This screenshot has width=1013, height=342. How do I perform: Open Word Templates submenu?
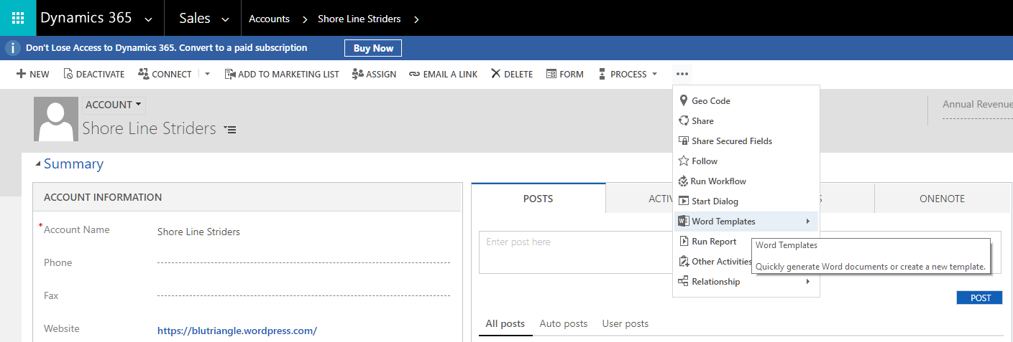coord(723,222)
